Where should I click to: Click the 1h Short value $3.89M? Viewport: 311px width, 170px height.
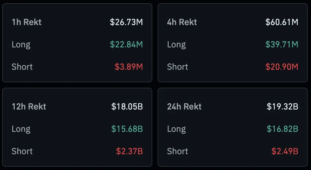coord(129,67)
